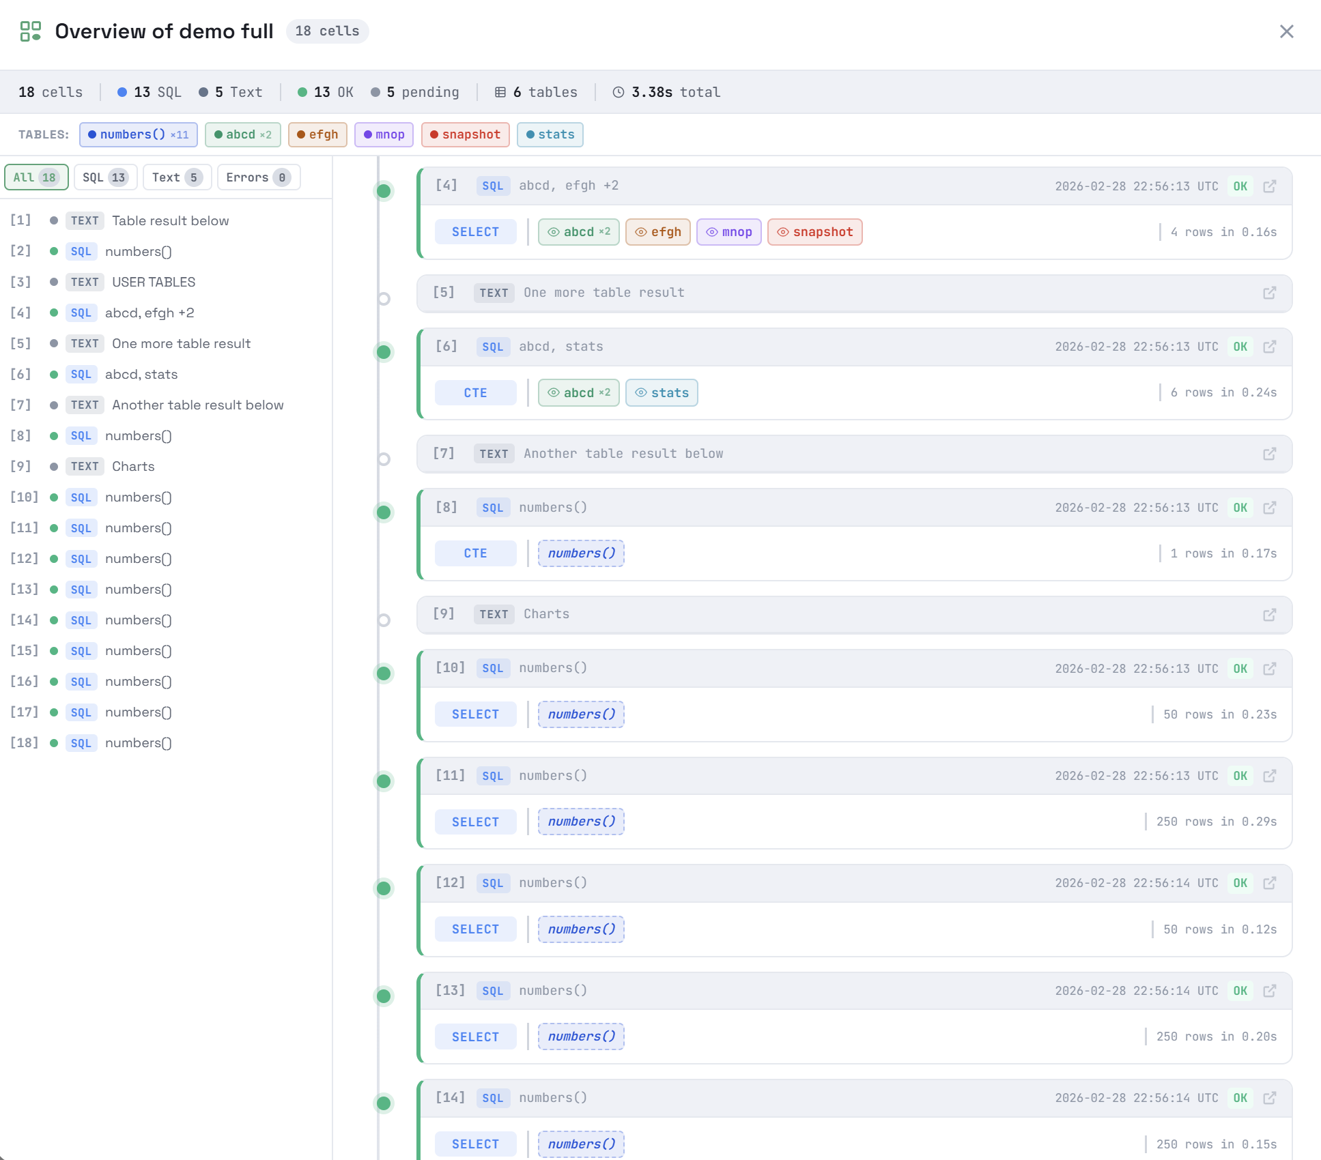Open cell [4] via its external link icon
This screenshot has height=1160, width=1321.
click(x=1270, y=186)
